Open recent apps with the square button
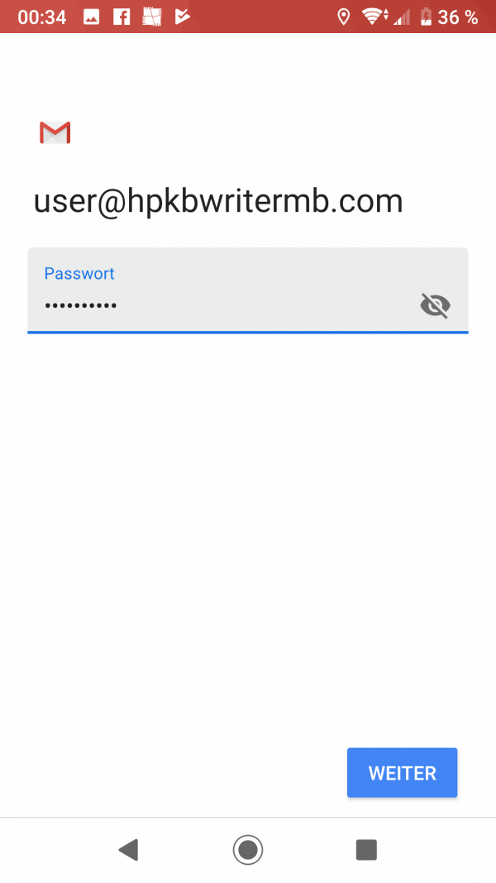Viewport: 496px width, 883px height. tap(367, 849)
